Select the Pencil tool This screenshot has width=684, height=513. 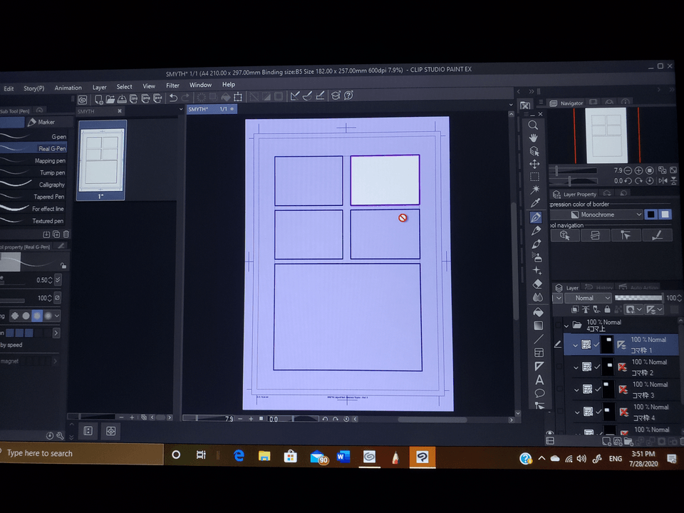point(536,230)
